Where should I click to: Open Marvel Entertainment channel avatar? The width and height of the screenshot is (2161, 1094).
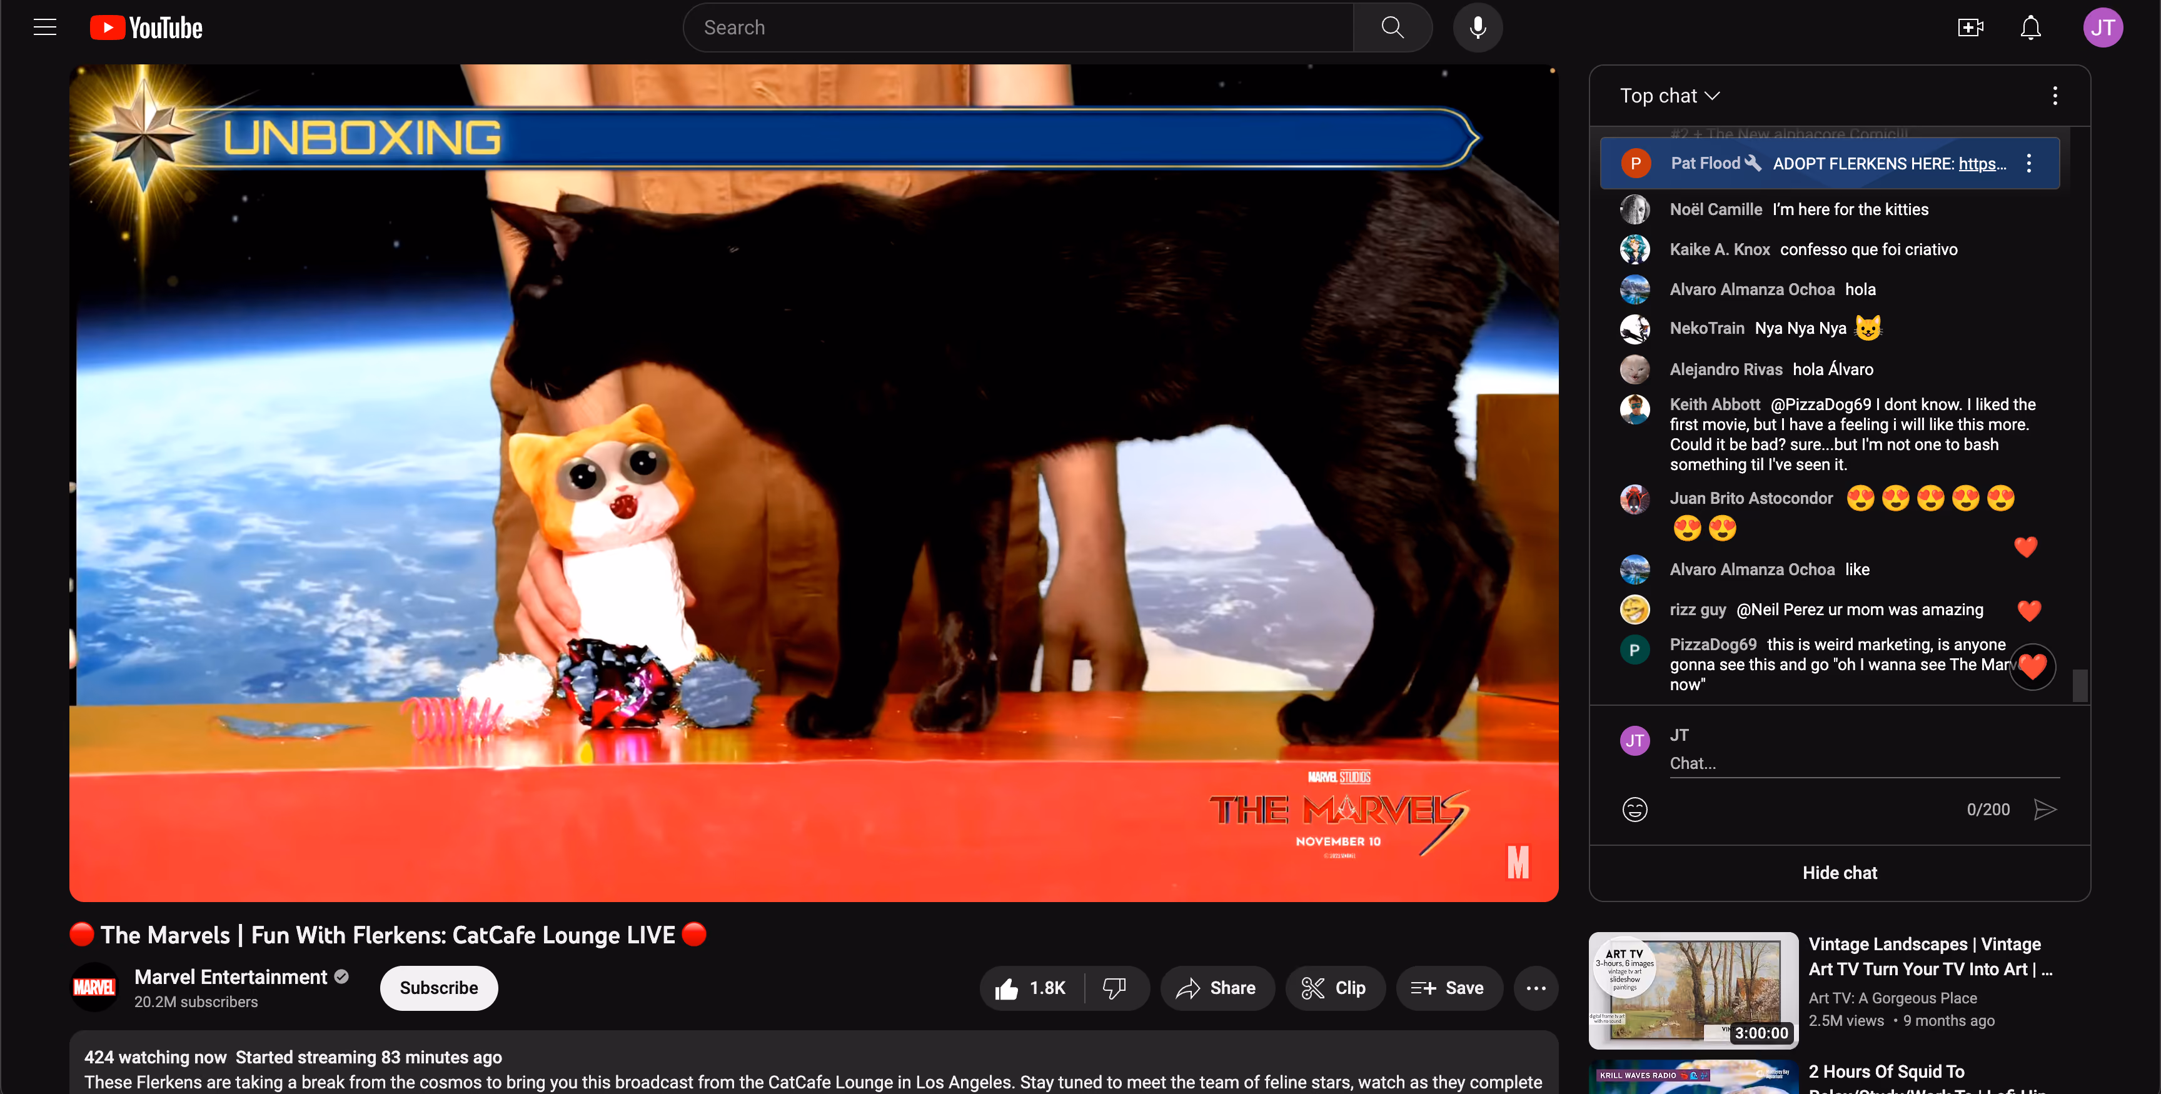94,988
